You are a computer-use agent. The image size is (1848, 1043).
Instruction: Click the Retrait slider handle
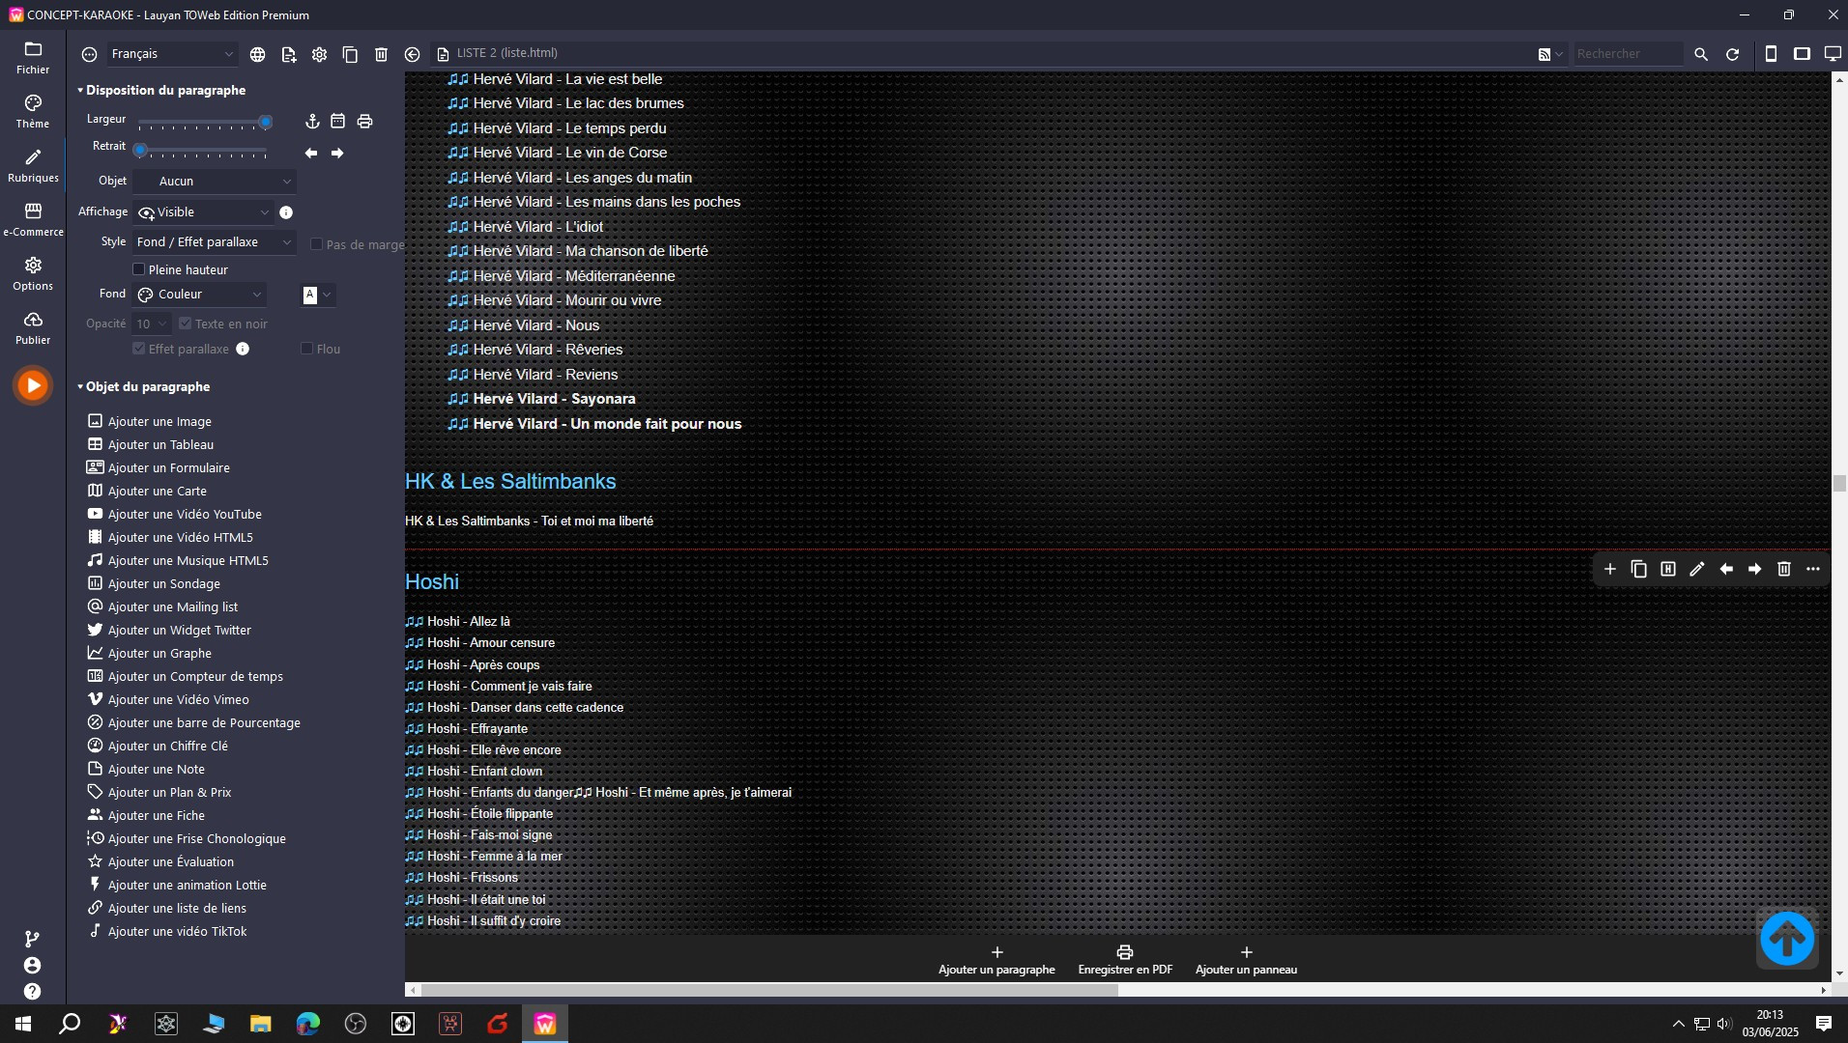[140, 150]
